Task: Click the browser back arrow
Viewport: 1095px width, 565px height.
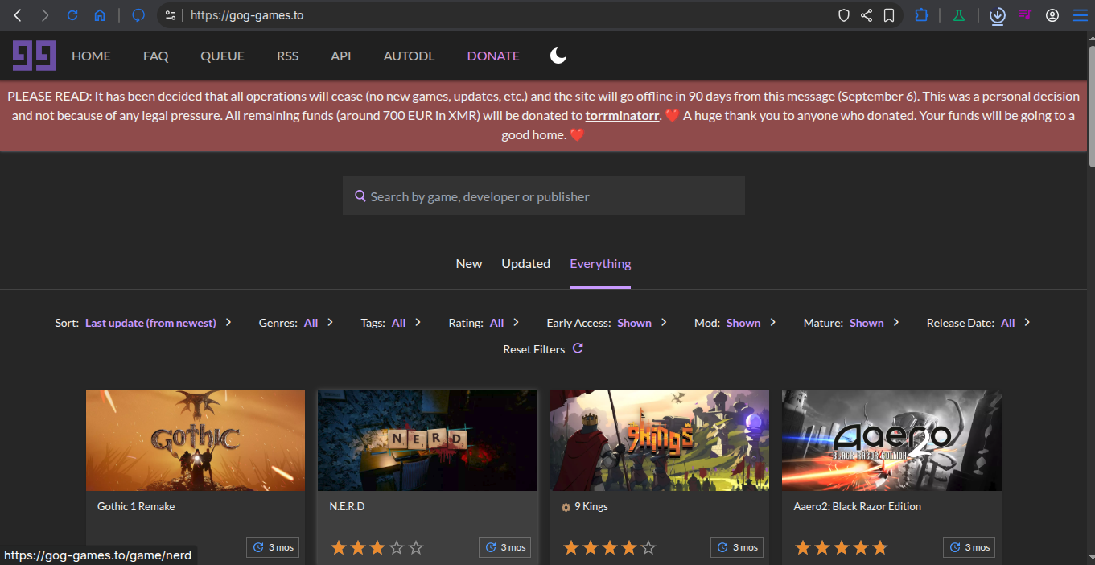Action: coord(18,15)
